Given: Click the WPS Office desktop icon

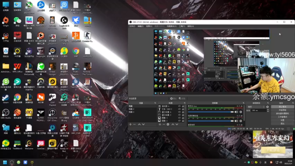Looking at the screenshot, I should point(17,68).
